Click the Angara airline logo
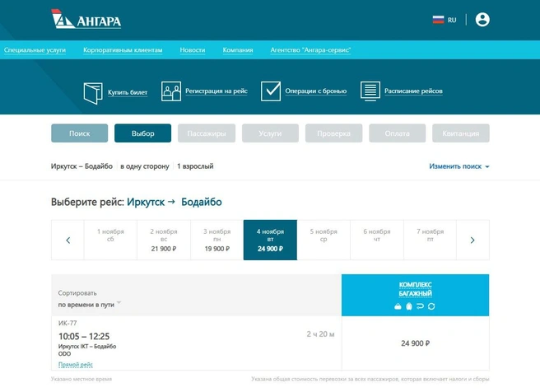 point(86,19)
